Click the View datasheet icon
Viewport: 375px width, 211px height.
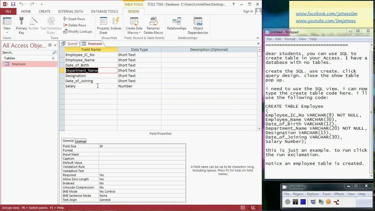(x=7, y=21)
